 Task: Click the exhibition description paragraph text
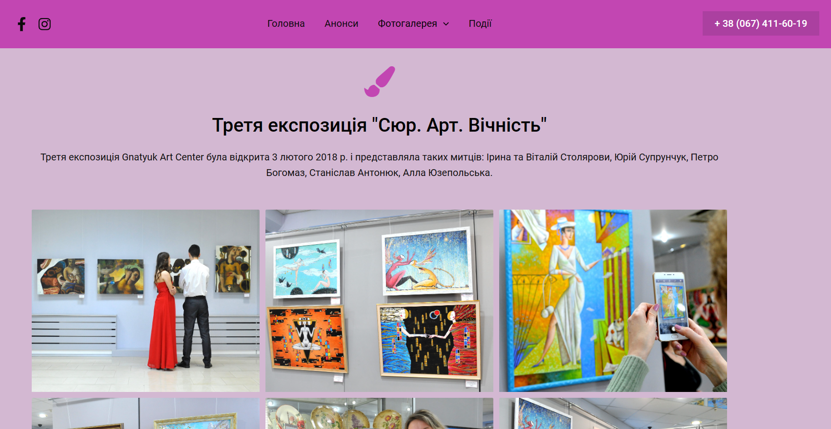(x=379, y=165)
